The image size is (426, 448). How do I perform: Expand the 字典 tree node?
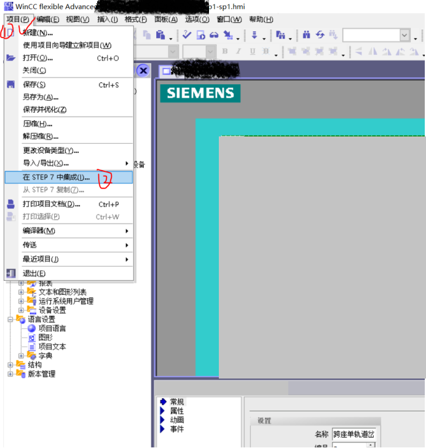[x=21, y=356]
